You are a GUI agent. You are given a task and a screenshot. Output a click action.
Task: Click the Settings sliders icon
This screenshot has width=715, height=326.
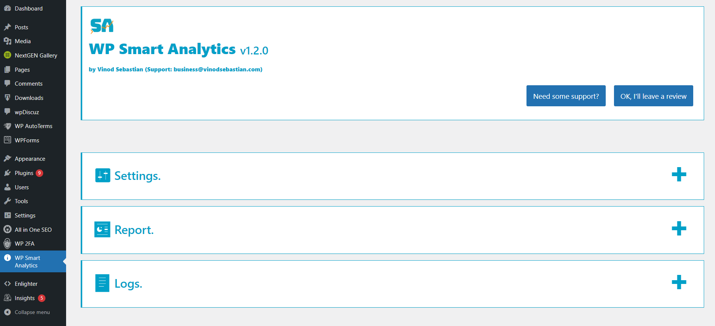coord(103,175)
